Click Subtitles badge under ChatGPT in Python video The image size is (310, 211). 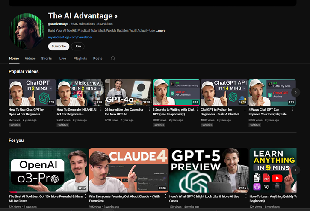tap(207, 125)
